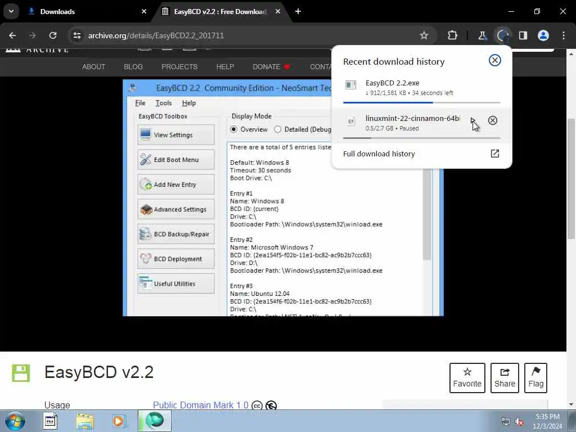Click the network tray icon

pos(506,422)
